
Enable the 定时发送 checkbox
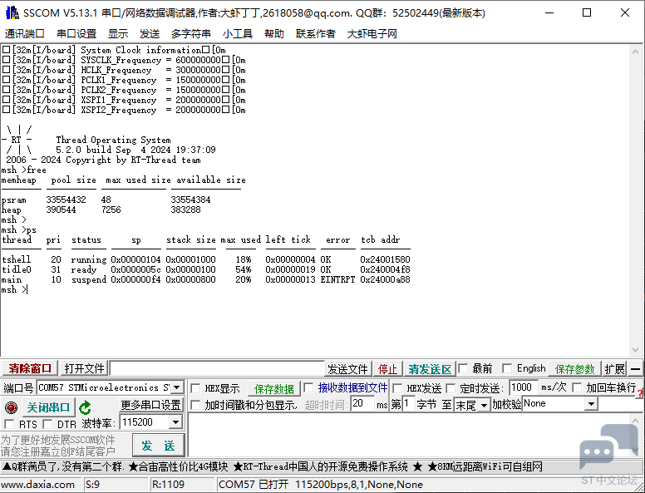[x=451, y=388]
